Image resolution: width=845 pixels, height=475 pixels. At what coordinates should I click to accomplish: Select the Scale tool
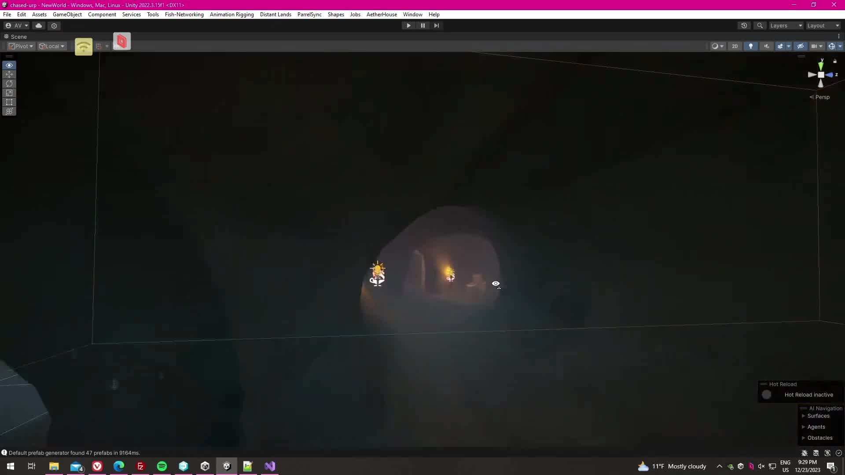coord(9,93)
